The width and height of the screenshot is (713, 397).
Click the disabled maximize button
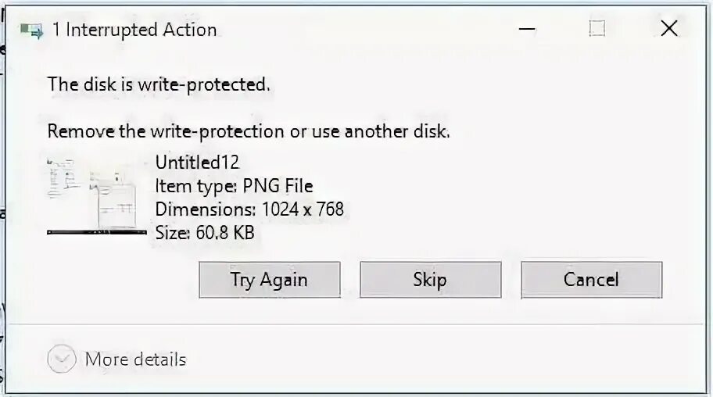click(597, 29)
